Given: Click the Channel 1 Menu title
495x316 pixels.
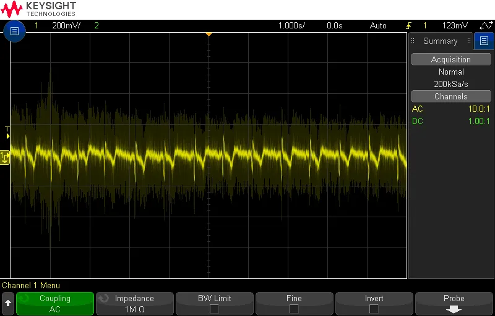Looking at the screenshot, I should click(x=31, y=286).
